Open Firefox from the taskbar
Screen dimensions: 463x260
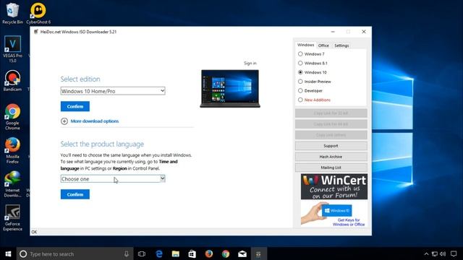[x=209, y=253]
